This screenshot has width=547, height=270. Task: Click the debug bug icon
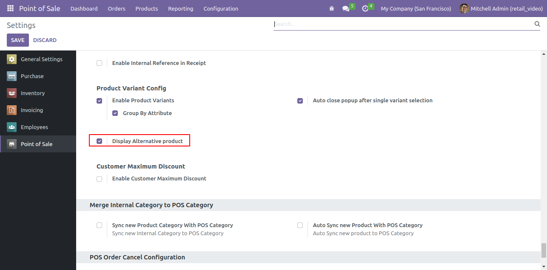(332, 8)
